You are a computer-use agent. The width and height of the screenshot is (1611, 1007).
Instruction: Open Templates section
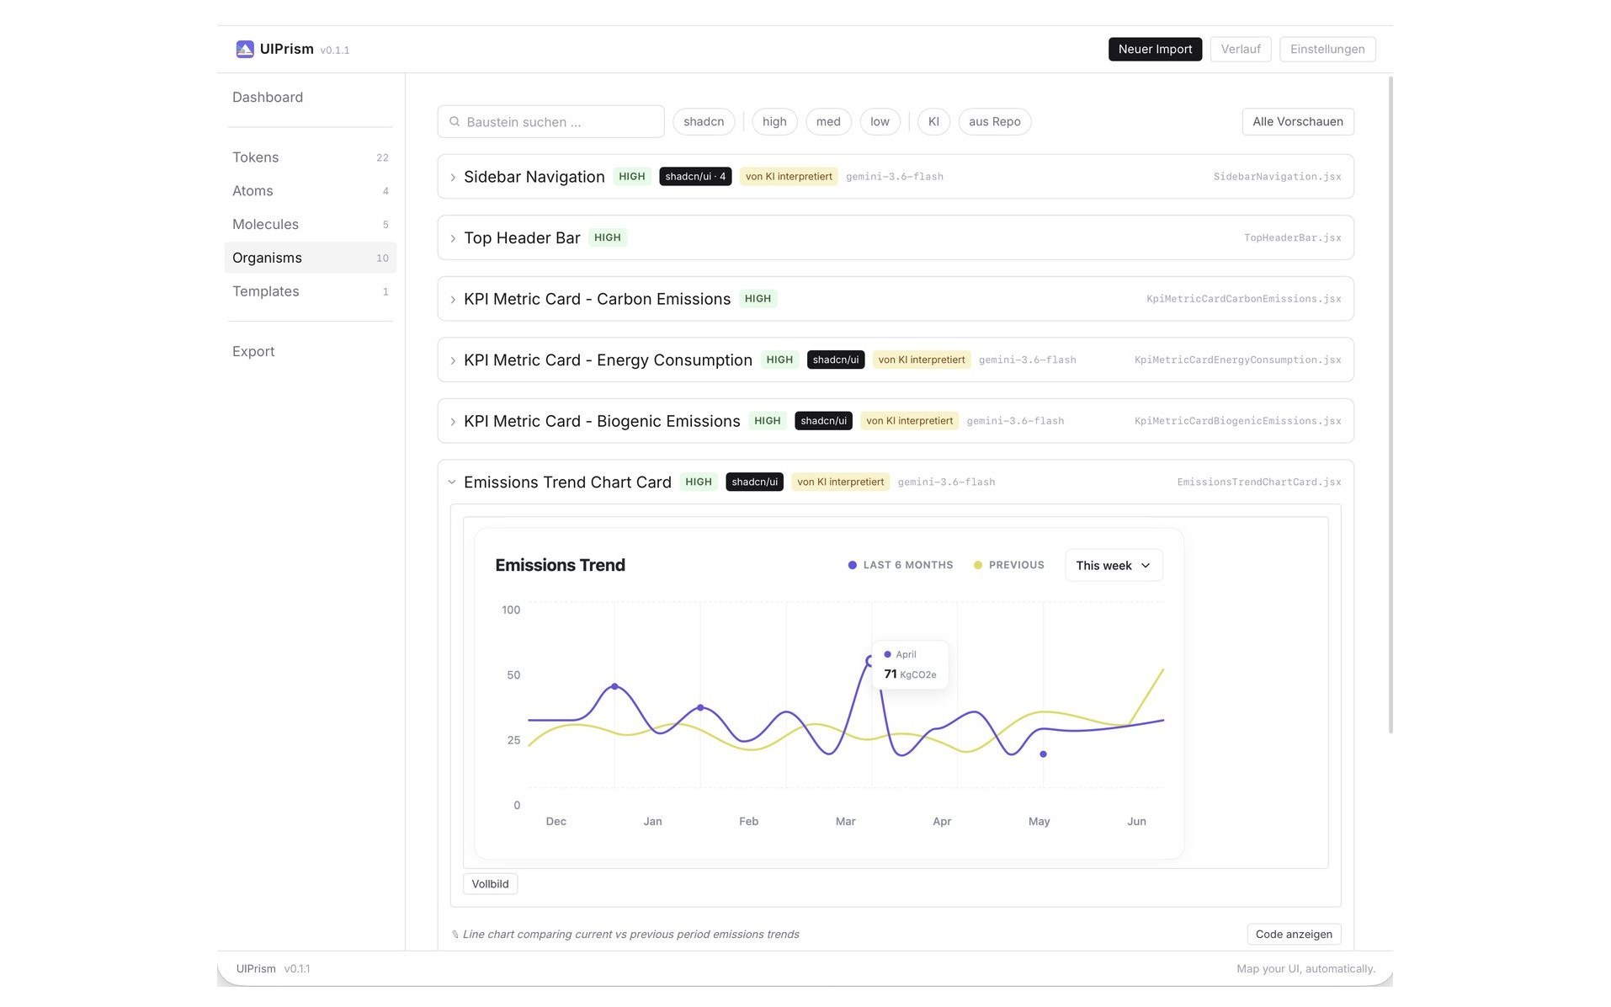click(310, 291)
